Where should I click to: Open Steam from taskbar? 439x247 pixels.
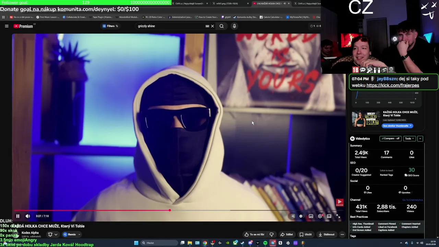(x=242, y=243)
